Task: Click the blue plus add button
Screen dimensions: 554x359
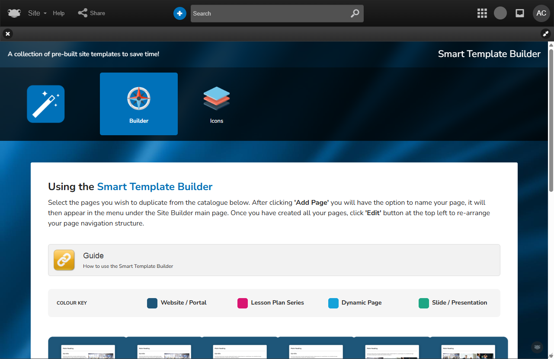Action: (x=179, y=13)
